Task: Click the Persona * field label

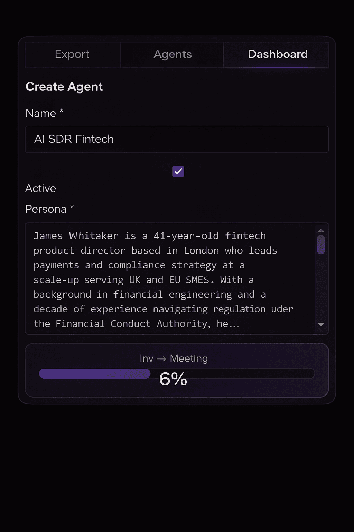Action: tap(49, 209)
